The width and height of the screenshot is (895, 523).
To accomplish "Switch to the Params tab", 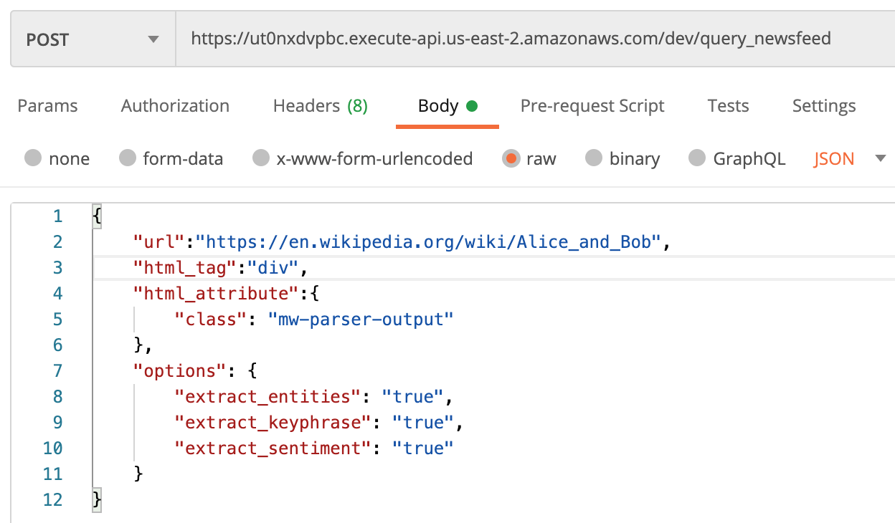I will 47,105.
